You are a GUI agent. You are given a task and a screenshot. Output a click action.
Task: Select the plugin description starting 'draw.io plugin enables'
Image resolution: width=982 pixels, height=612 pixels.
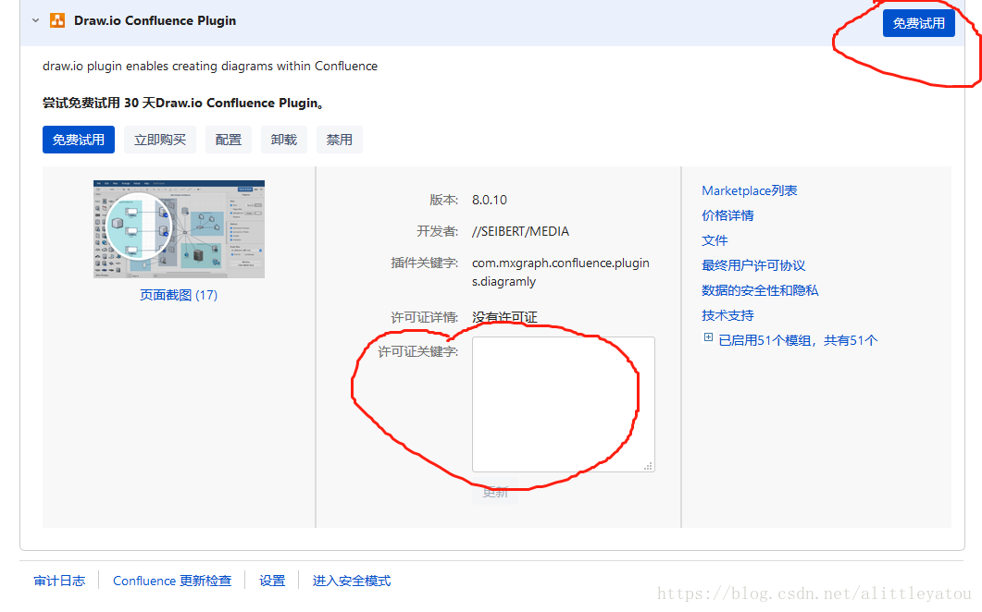point(210,66)
